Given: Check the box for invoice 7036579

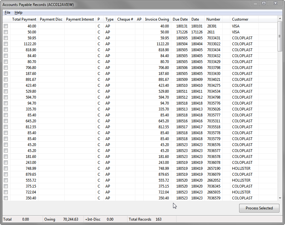Looking at the screenshot, I should point(6,198).
